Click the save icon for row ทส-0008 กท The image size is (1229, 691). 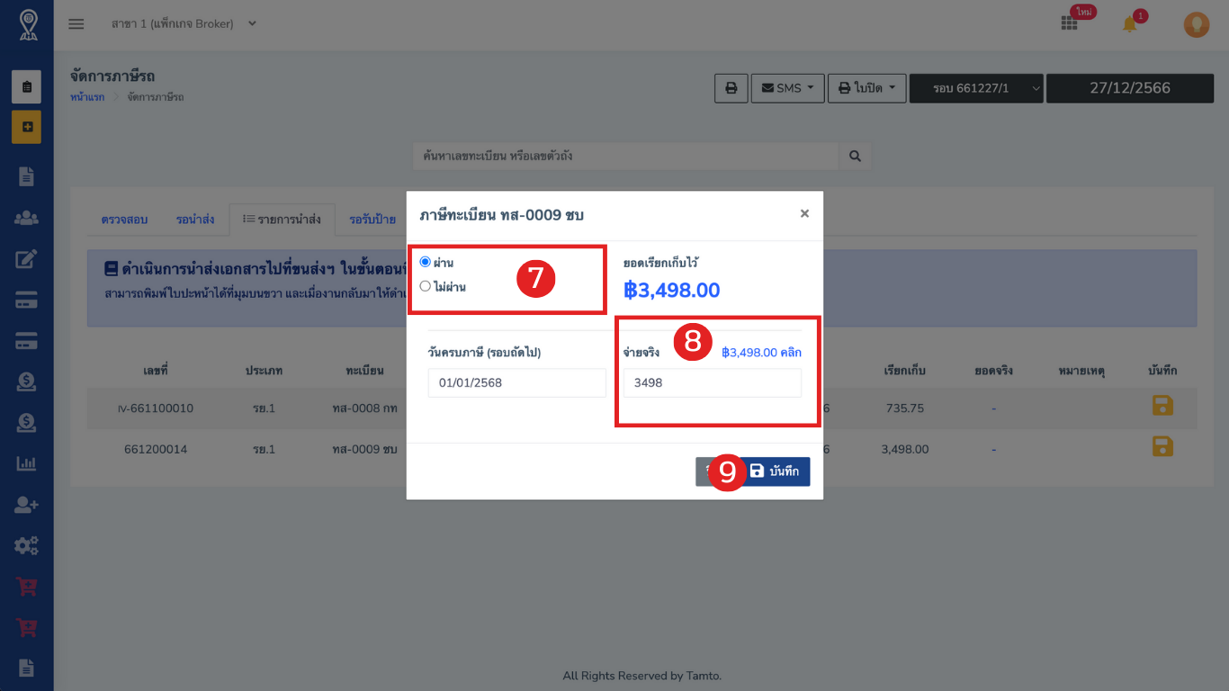point(1162,406)
